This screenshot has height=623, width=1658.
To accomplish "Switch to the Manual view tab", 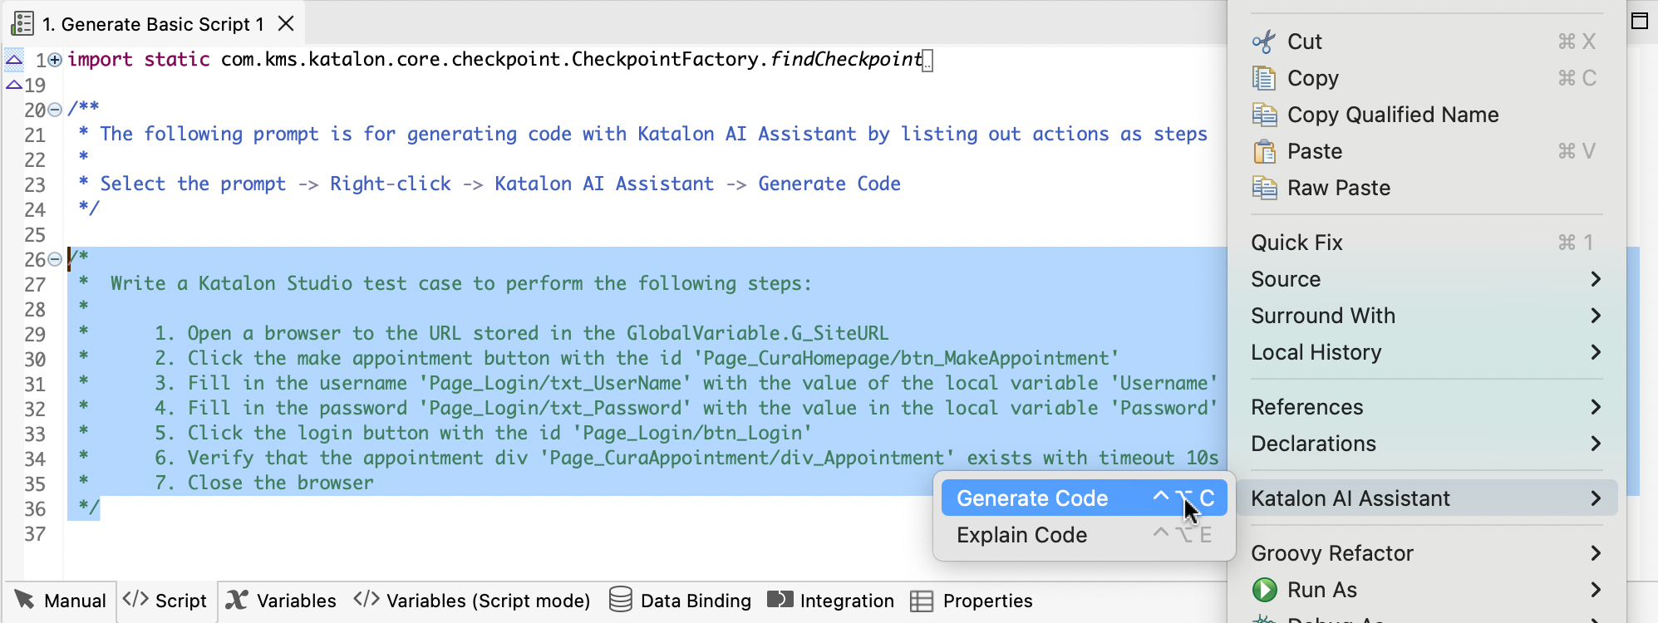I will (60, 601).
